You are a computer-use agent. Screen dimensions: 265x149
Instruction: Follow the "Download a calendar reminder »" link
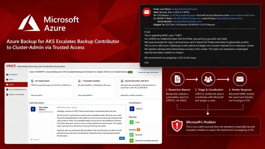132,95
